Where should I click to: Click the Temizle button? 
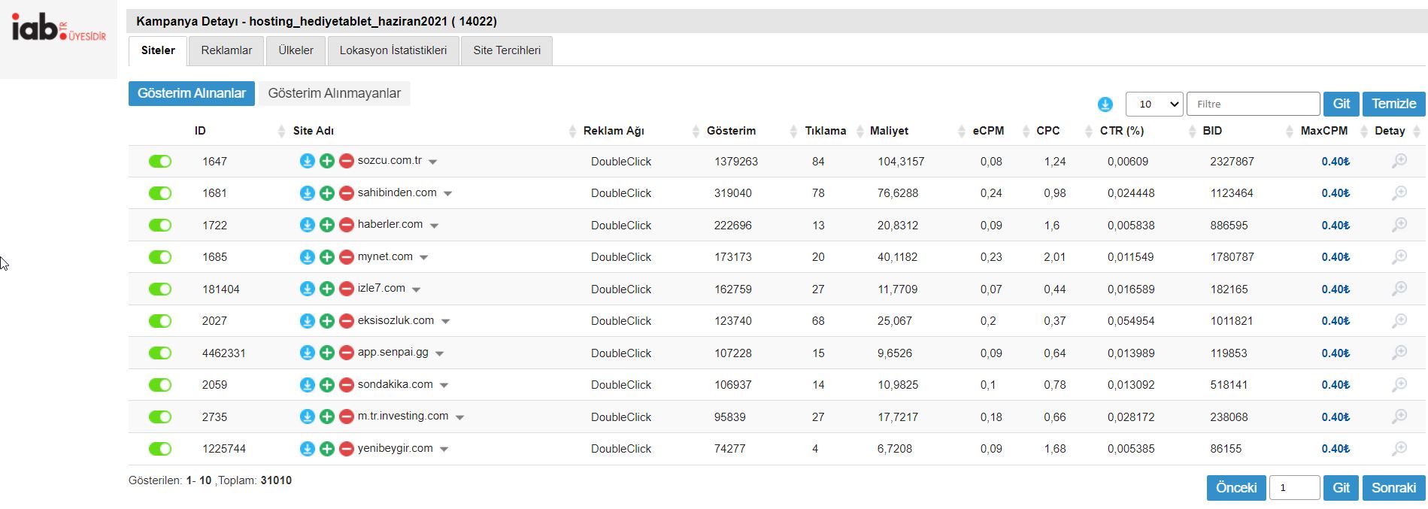[1394, 104]
